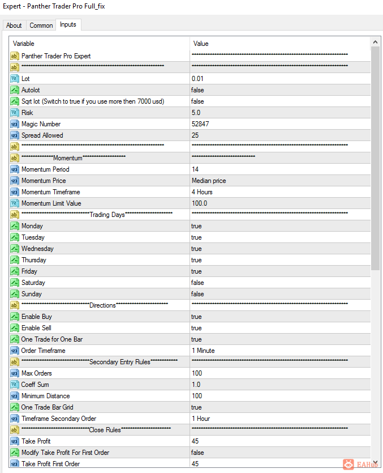Toggle the Saturday trading day value
The image size is (383, 473).
click(197, 283)
